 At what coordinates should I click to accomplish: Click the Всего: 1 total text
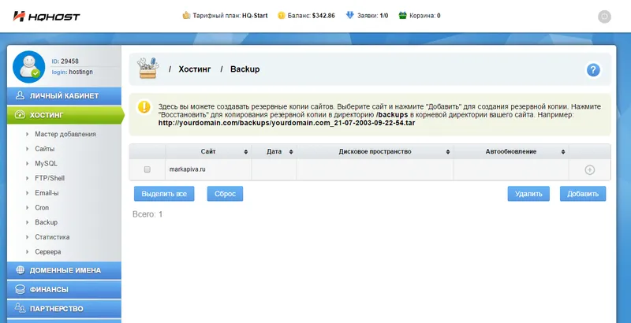pyautogui.click(x=147, y=214)
